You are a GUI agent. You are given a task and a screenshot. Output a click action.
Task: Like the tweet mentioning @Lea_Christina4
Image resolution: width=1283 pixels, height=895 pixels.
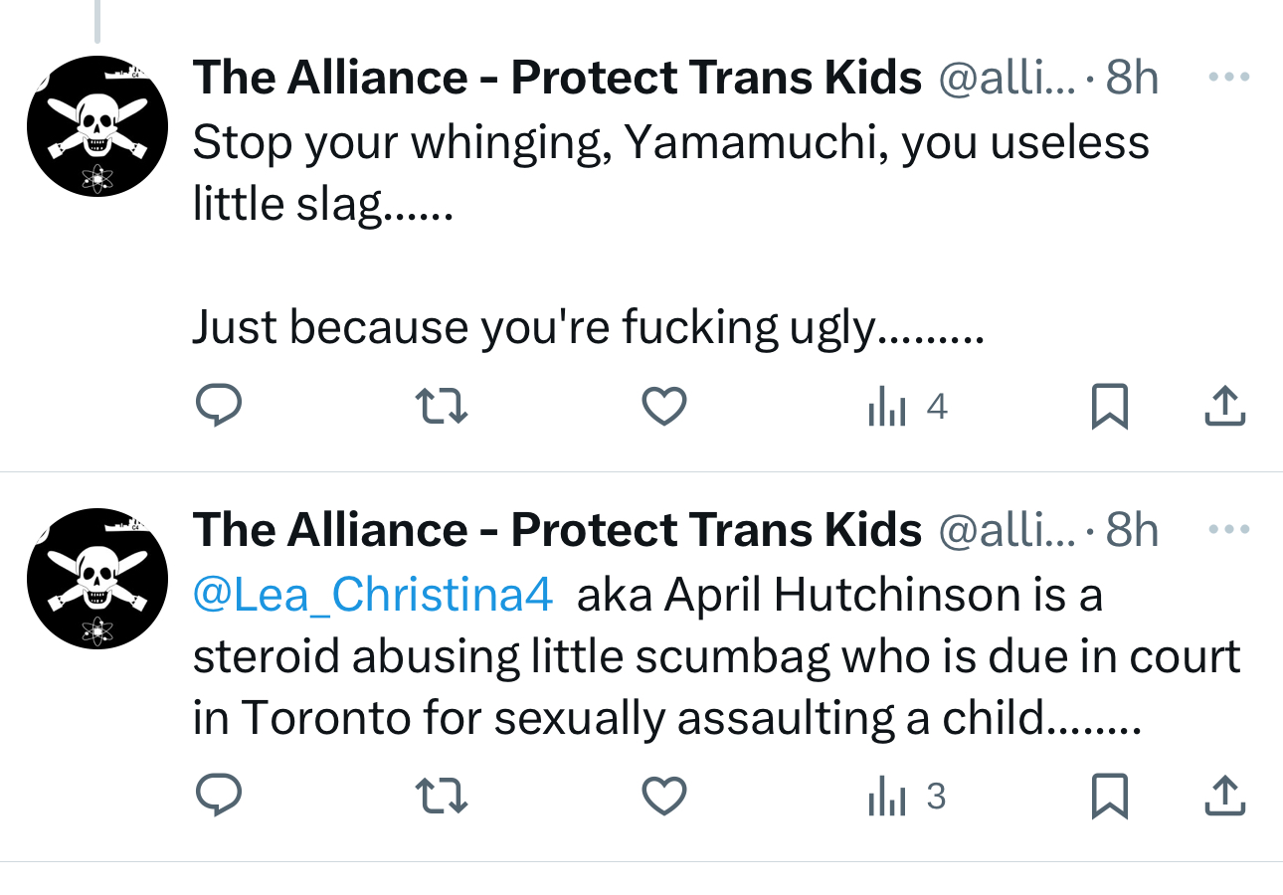[663, 797]
